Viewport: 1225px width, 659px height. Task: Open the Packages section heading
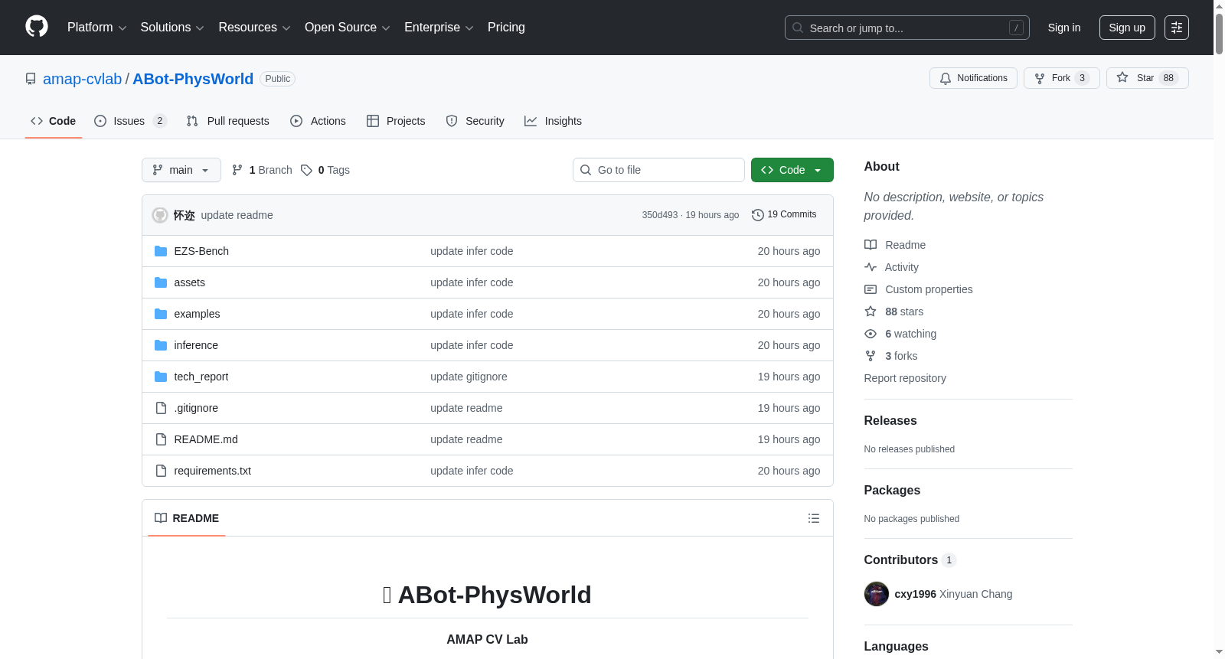tap(892, 491)
